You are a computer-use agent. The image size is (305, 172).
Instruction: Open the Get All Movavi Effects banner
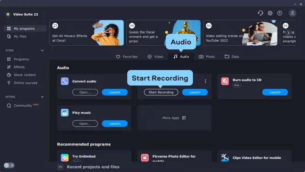coord(86,33)
